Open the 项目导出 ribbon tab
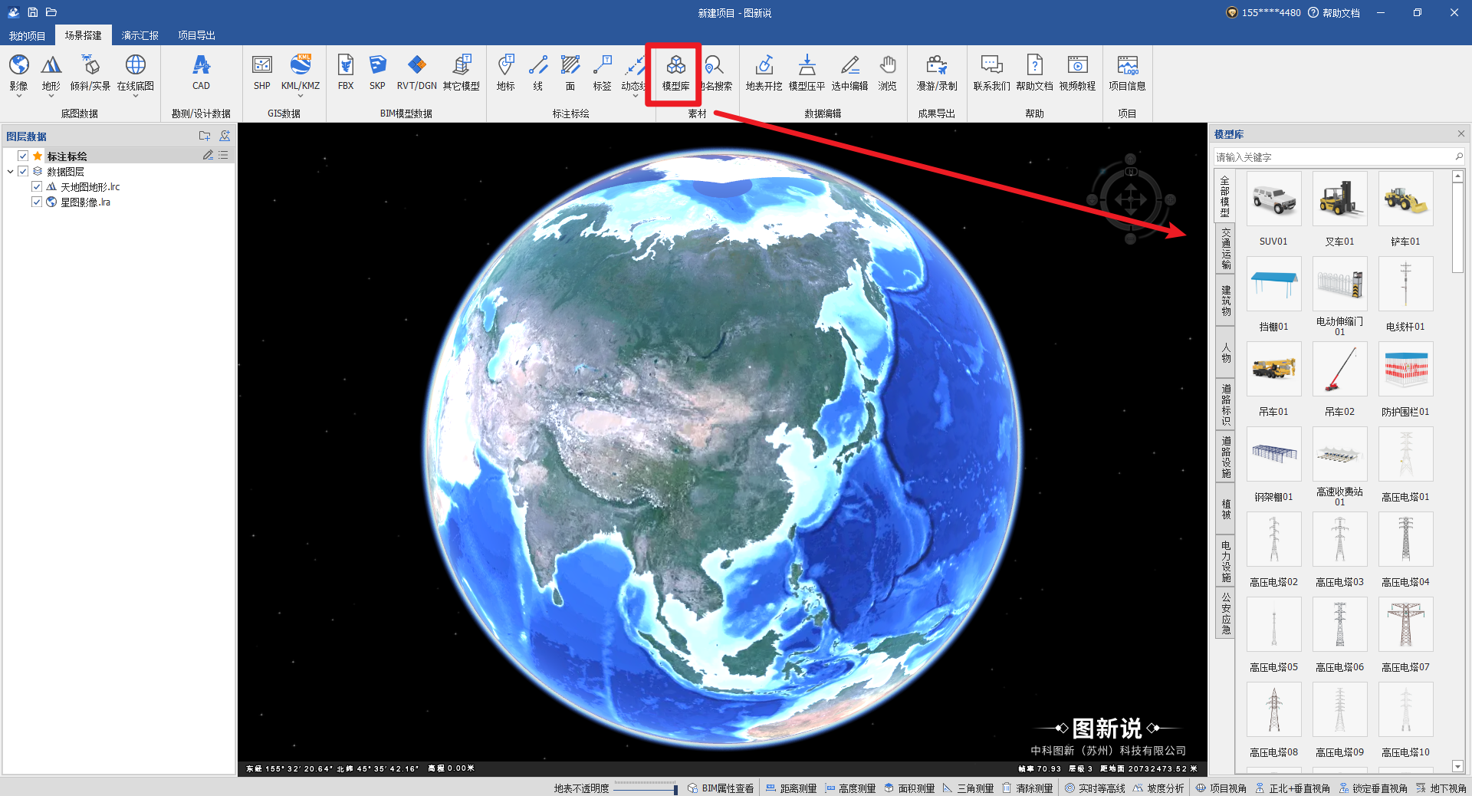Image resolution: width=1472 pixels, height=796 pixels. (x=196, y=35)
